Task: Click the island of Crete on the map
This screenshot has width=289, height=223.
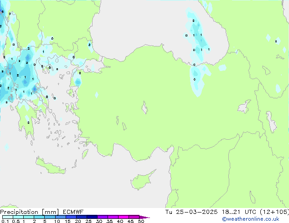Action: pyautogui.click(x=50, y=166)
